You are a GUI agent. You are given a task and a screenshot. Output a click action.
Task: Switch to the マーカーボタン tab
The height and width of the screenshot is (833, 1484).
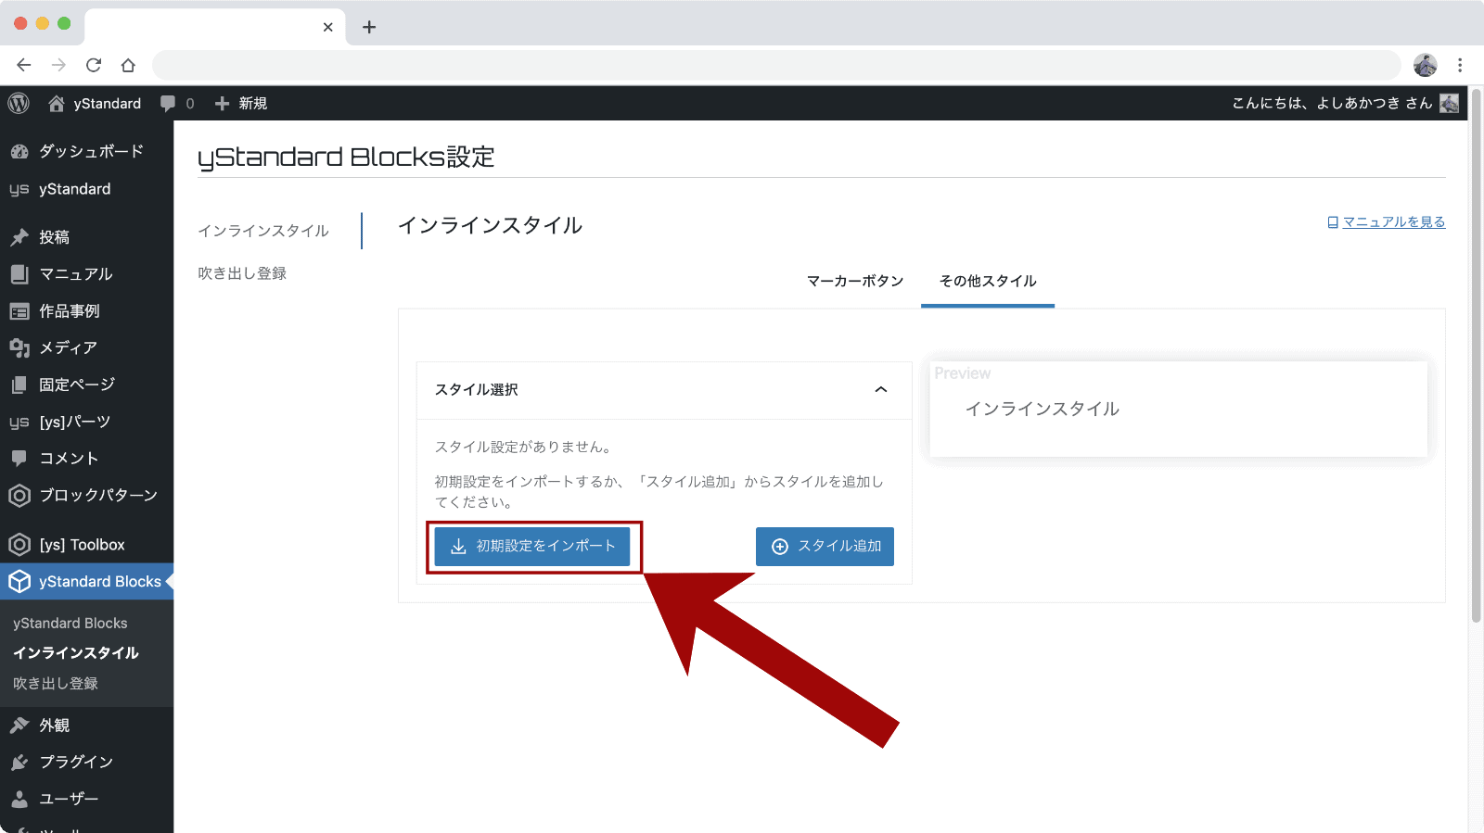(855, 281)
